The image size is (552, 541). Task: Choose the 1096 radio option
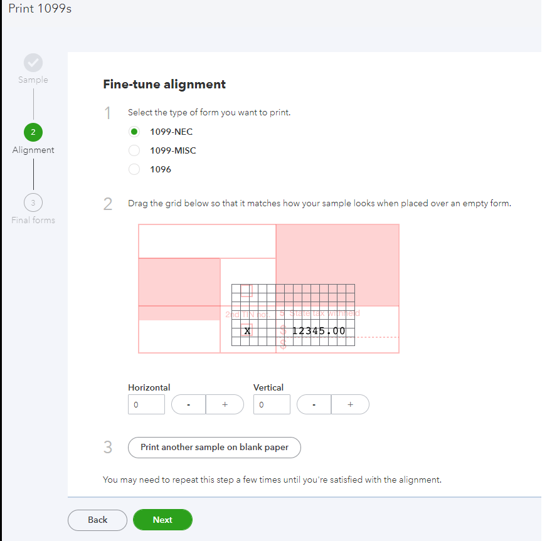(x=134, y=169)
